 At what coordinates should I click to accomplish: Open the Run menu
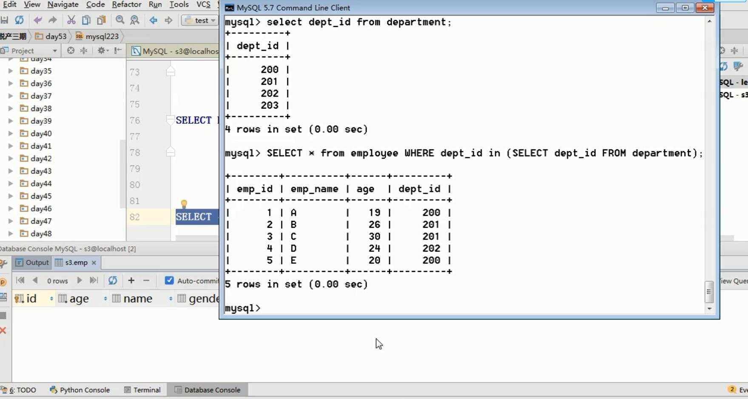point(155,4)
